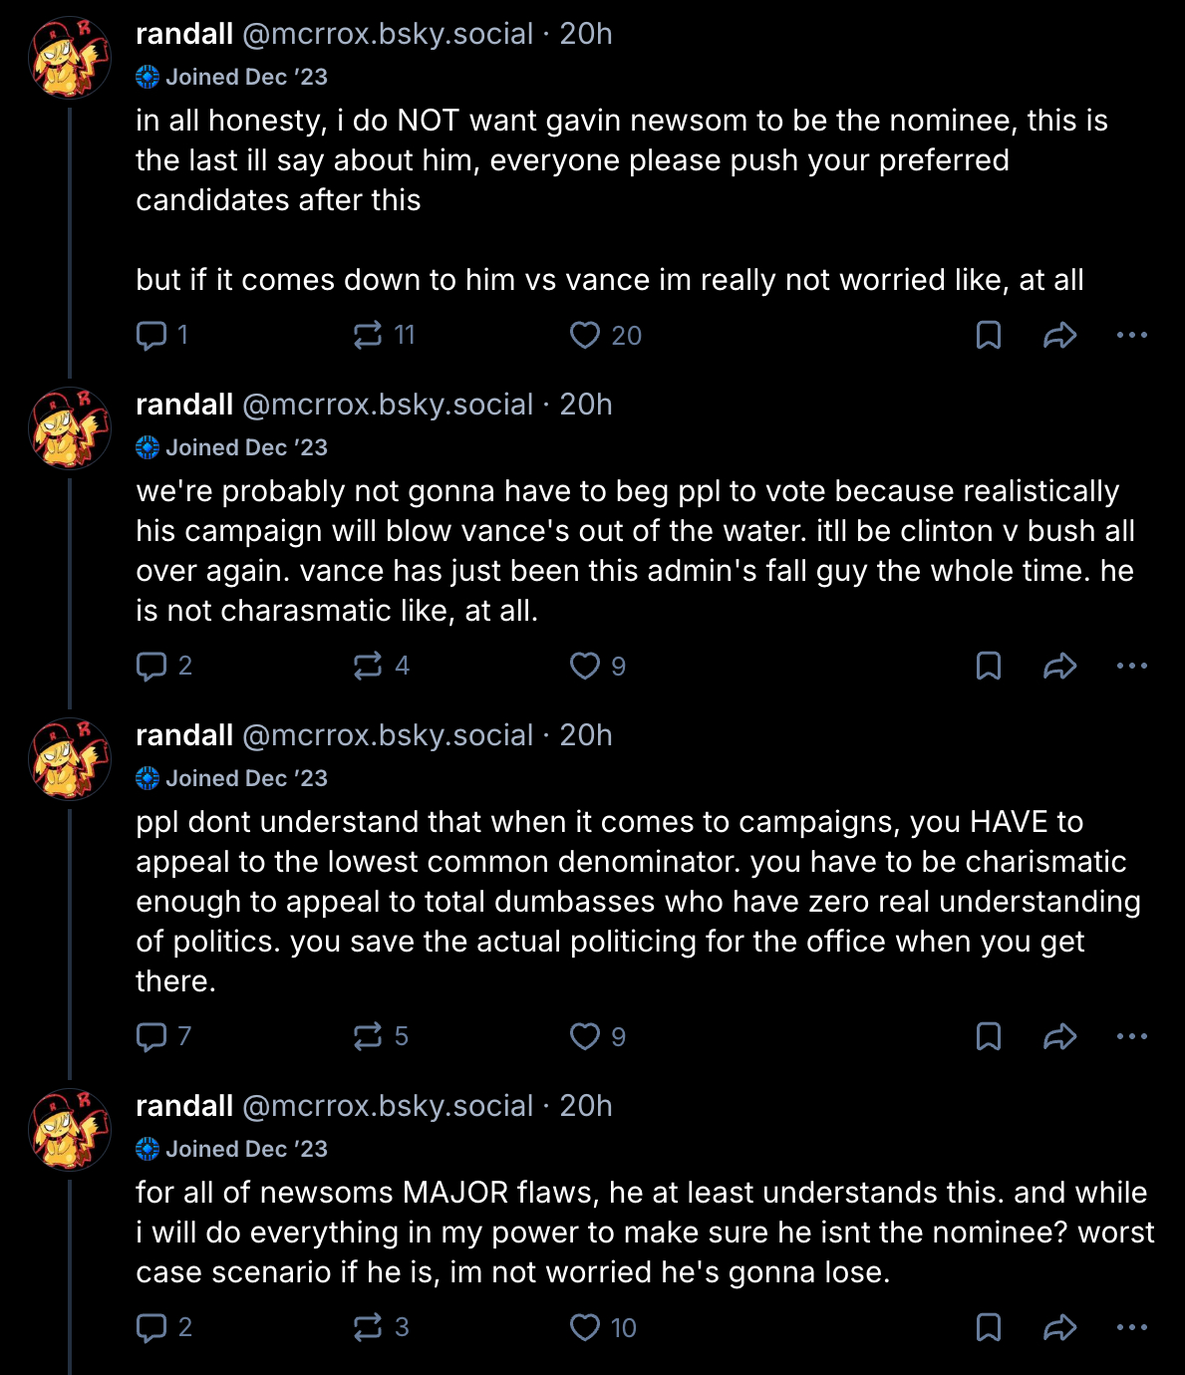Share the 'clinton v bush' post
This screenshot has width=1185, height=1375.
pyautogui.click(x=1059, y=667)
